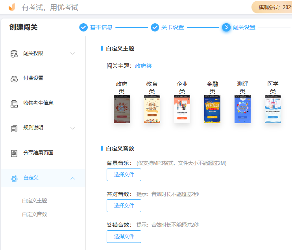The width and height of the screenshot is (292, 250).
Task: Go to 自定义主题 submenu item
Action: (x=35, y=200)
